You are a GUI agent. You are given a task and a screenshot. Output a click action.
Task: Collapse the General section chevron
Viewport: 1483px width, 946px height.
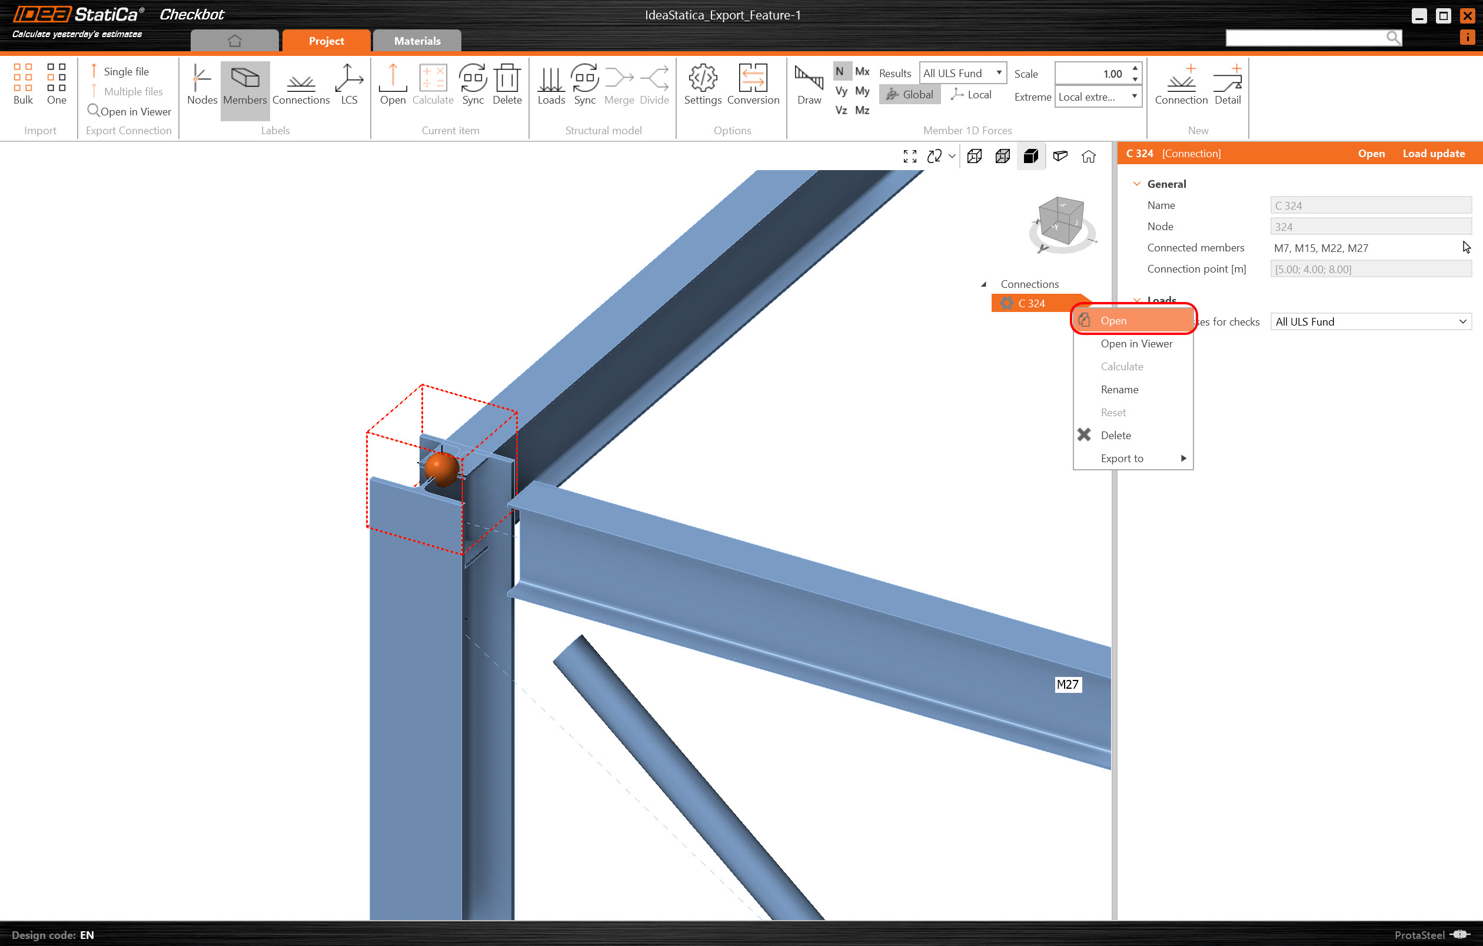click(x=1137, y=184)
